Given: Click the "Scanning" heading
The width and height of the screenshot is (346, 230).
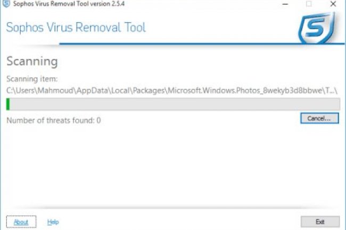Looking at the screenshot, I should click(x=31, y=61).
